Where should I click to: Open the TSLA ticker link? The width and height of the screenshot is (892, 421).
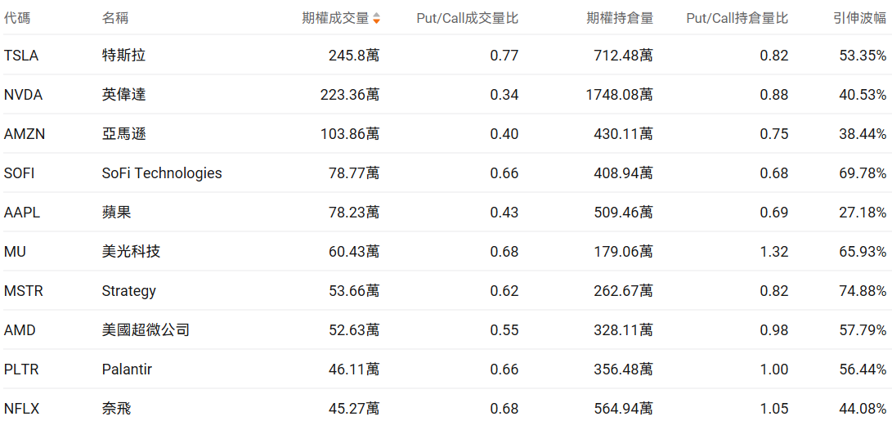(x=21, y=56)
